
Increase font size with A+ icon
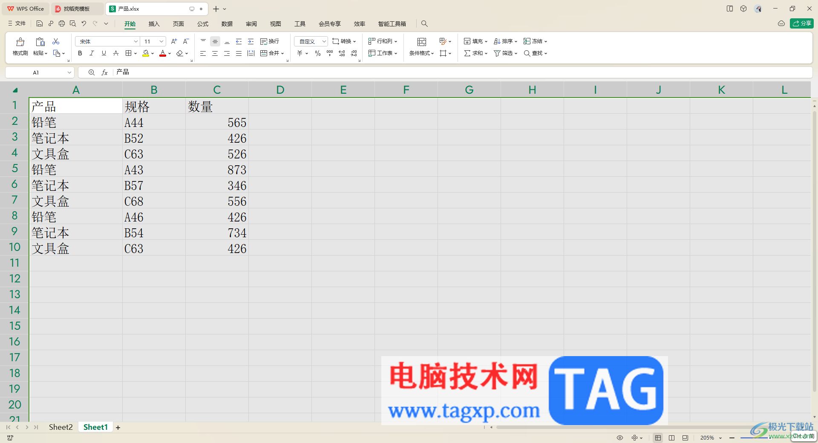(x=174, y=41)
